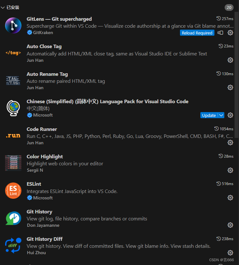Viewport: 239px width, 265px height.
Task: Click publisher name Hui Zhou
Action: tap(36, 253)
